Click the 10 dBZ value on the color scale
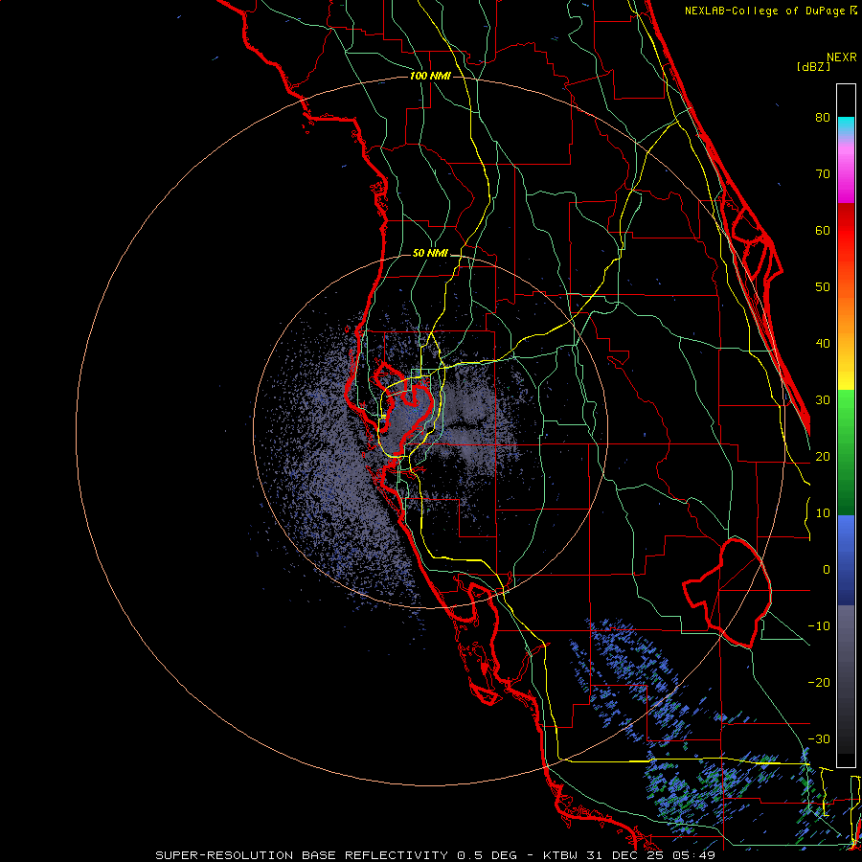Viewport: 862px width, 862px height. (x=823, y=513)
